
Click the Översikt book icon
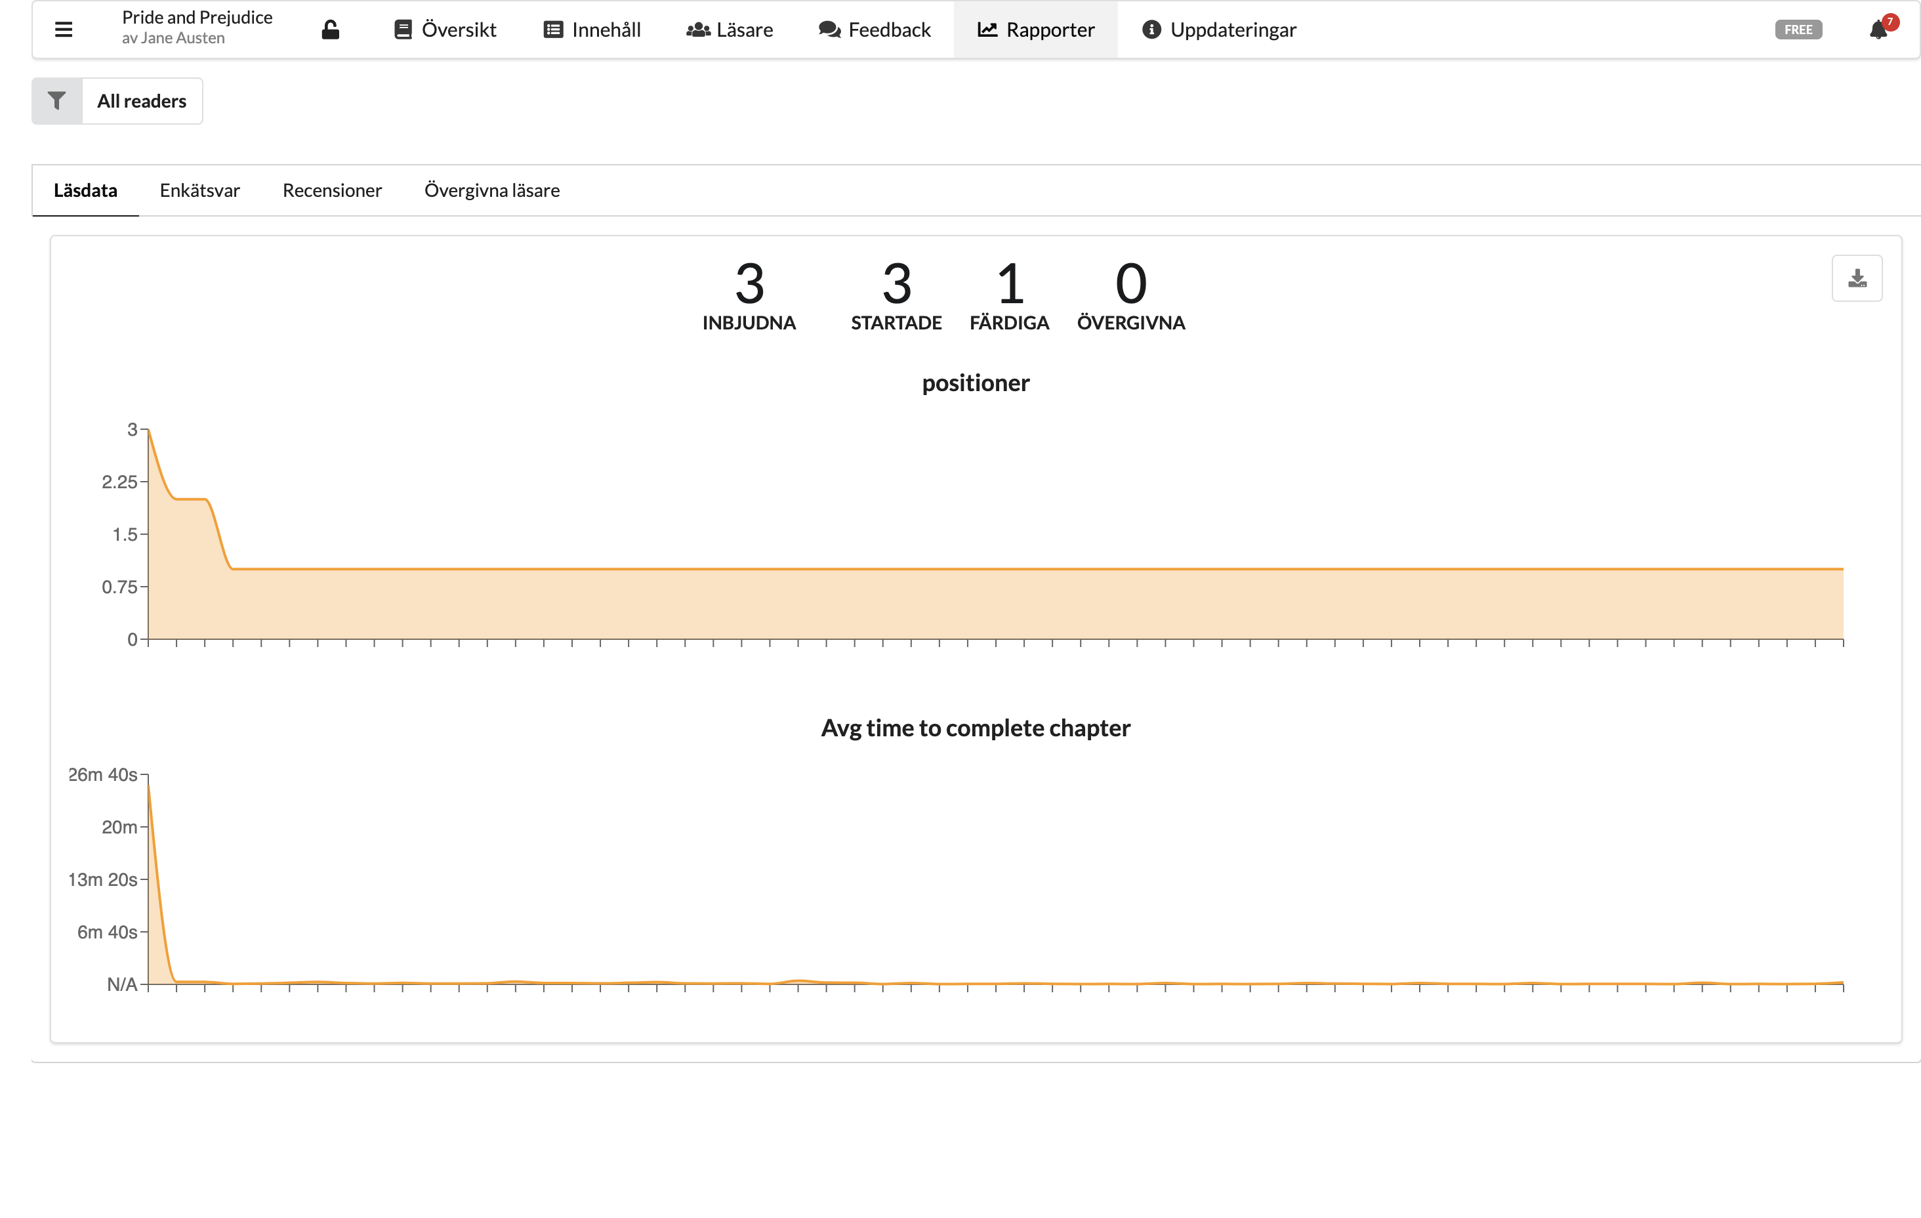[x=403, y=30]
